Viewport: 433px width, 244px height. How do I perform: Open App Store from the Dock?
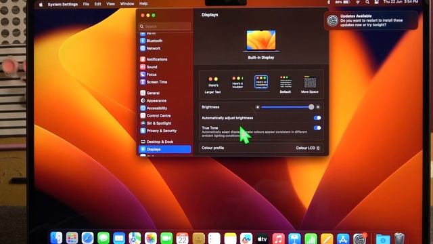coord(343,238)
